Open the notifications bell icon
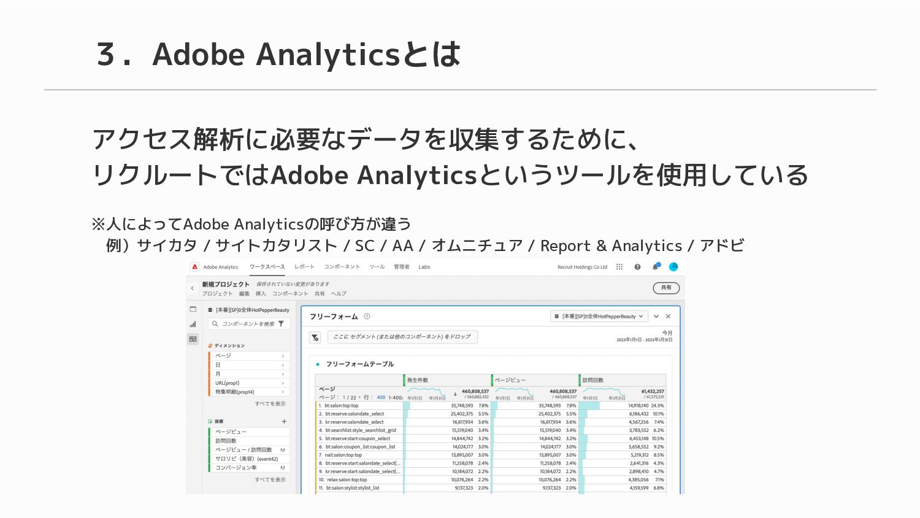The height and width of the screenshot is (518, 920). click(x=655, y=267)
